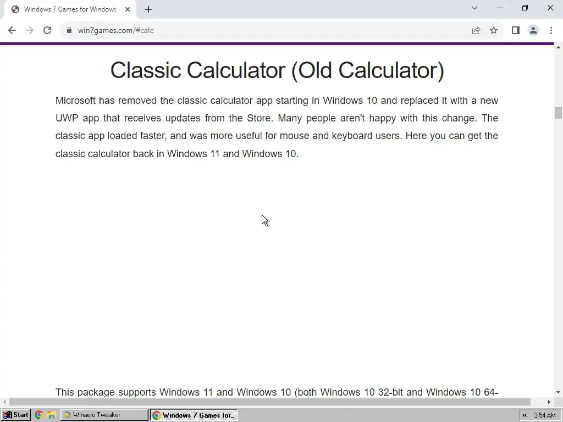Click the Classic Calculator heading

click(x=277, y=70)
